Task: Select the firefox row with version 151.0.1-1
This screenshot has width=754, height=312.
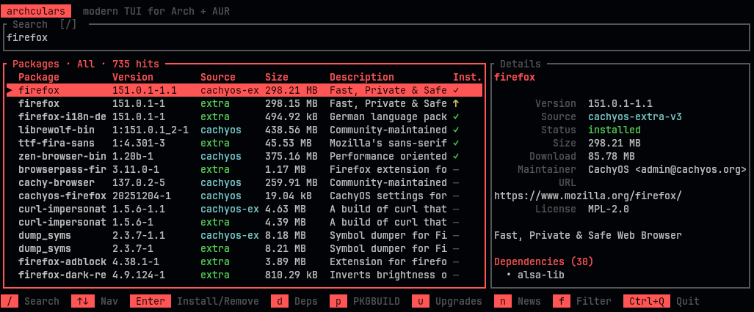Action: 244,103
